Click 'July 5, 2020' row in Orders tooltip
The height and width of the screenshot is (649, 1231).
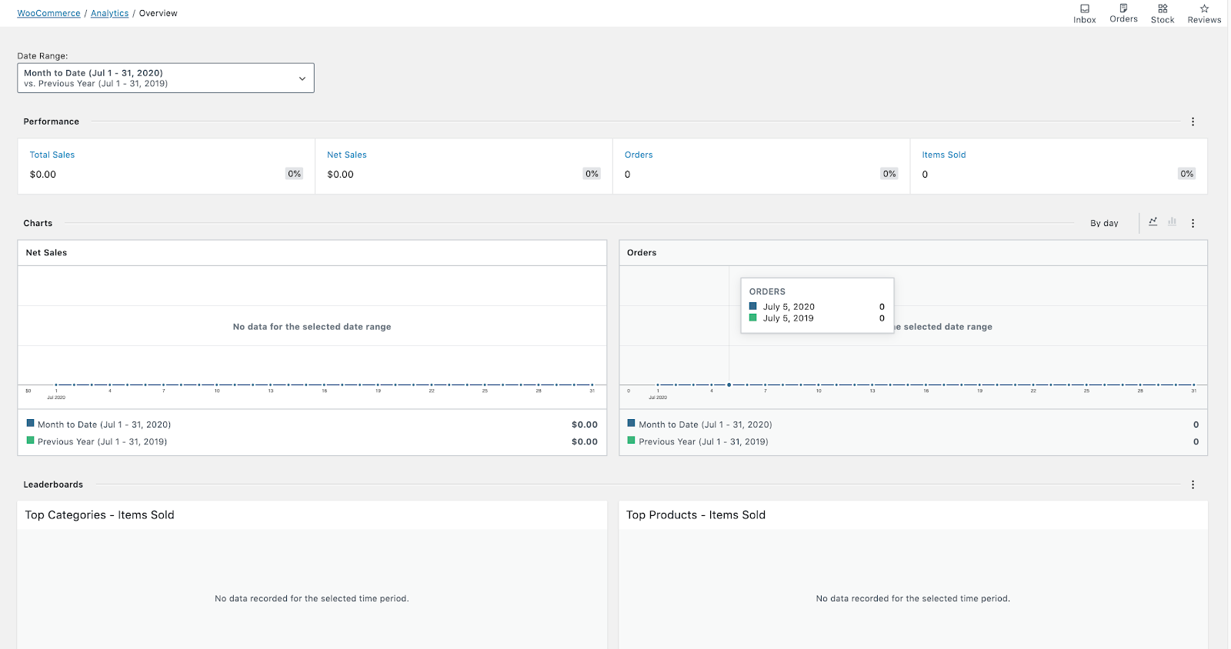(x=817, y=307)
